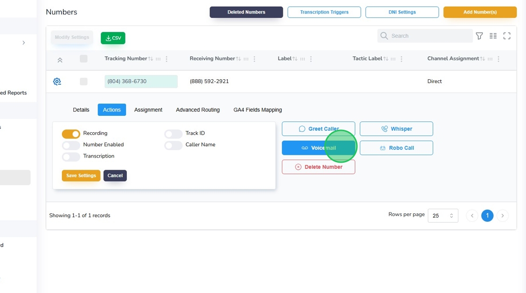Open Channel Assignment column options menu

click(498, 59)
